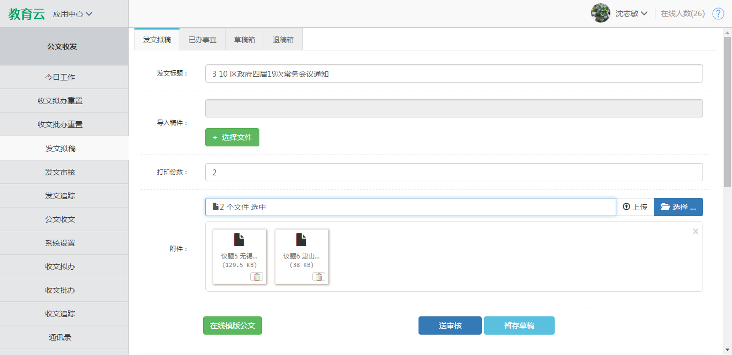This screenshot has height=355, width=732.
Task: Switch to the 已办事宜 tab
Action: (x=203, y=40)
